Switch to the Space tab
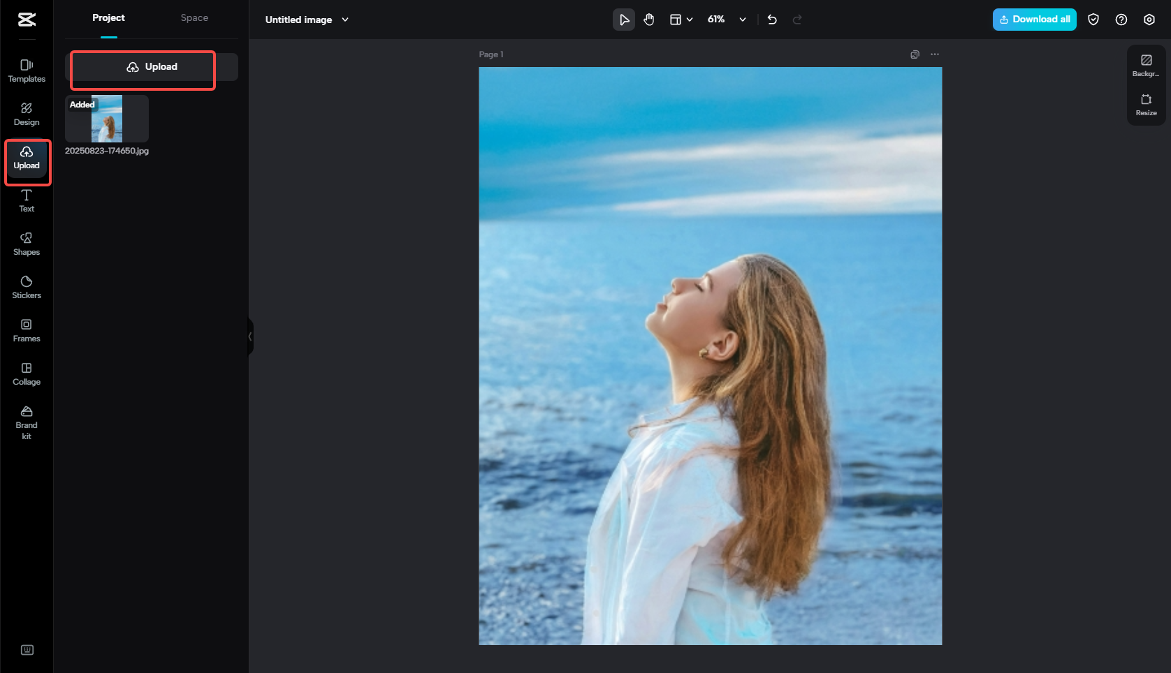Viewport: 1171px width, 673px height. point(194,17)
